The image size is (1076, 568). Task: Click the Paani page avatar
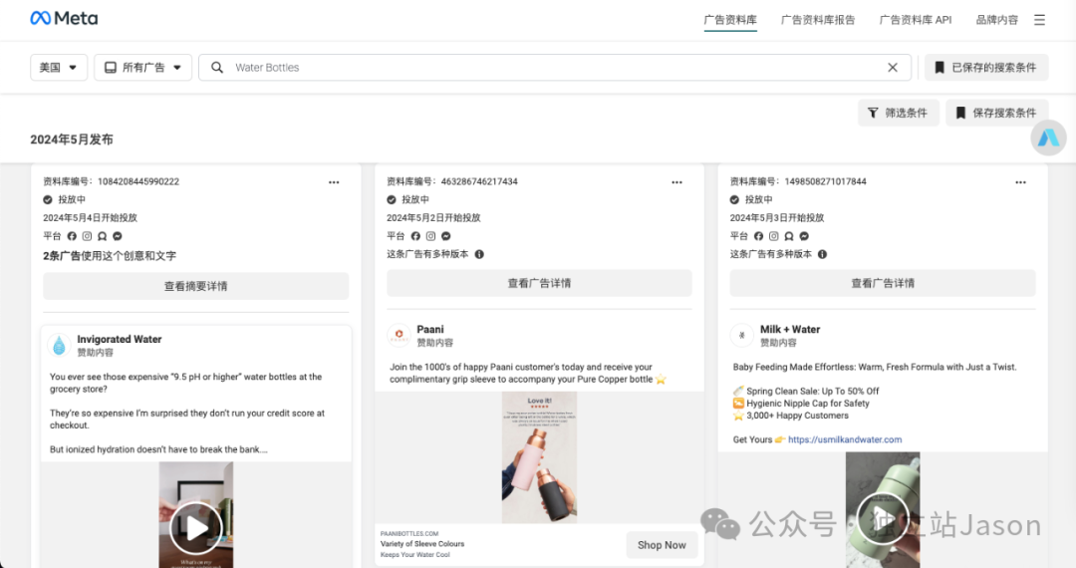(399, 336)
